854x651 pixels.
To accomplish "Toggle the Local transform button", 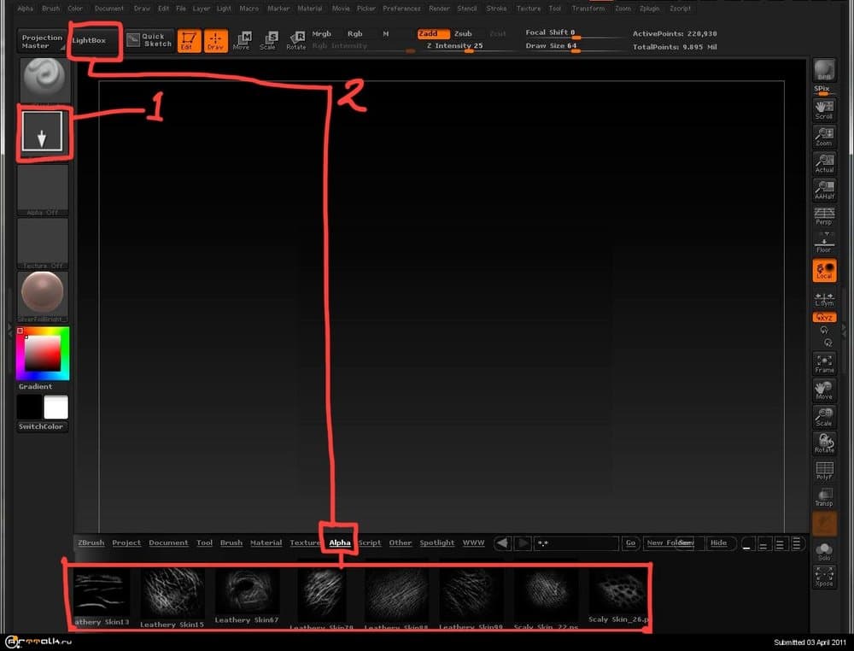I will pos(824,271).
